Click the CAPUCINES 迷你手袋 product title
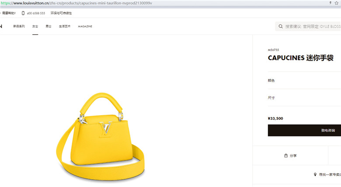The width and height of the screenshot is (341, 187). (x=300, y=58)
